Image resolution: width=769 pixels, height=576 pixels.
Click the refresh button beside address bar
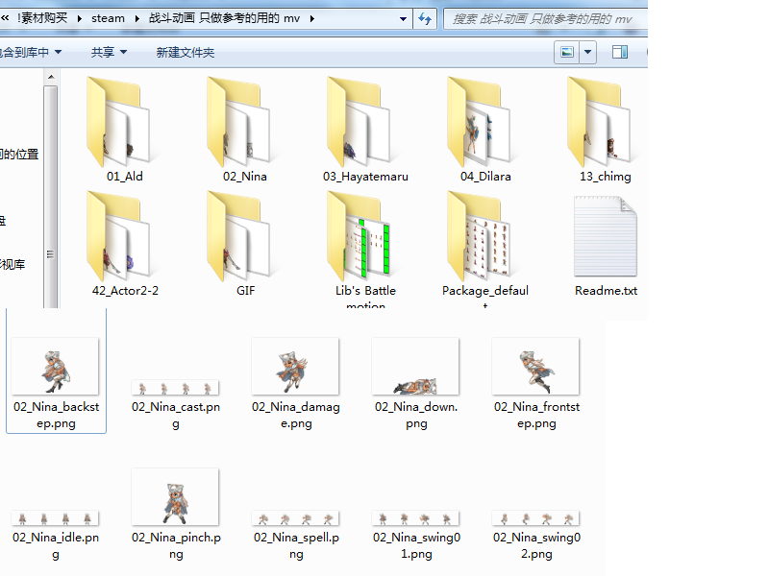click(425, 18)
